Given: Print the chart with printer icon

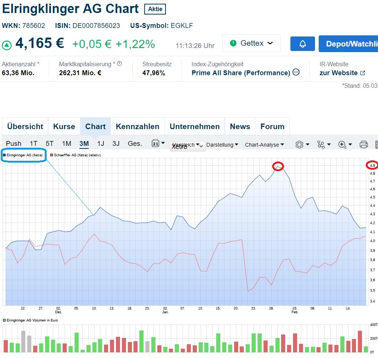Looking at the screenshot, I should tap(364, 145).
